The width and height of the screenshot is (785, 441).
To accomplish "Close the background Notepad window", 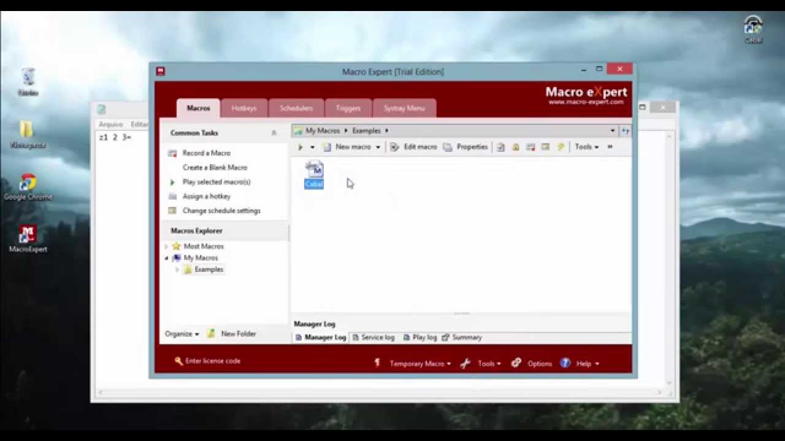I will (663, 107).
